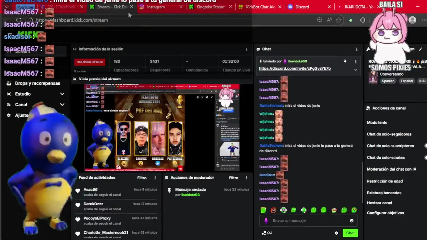Open Configurar objetivos
Viewport: 427px width, 240px height.
pyautogui.click(x=385, y=213)
